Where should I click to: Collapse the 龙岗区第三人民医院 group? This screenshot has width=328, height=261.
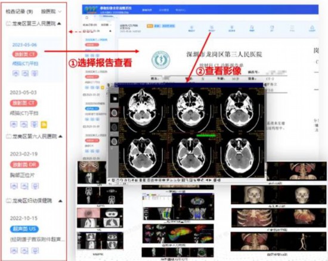[x=59, y=23]
